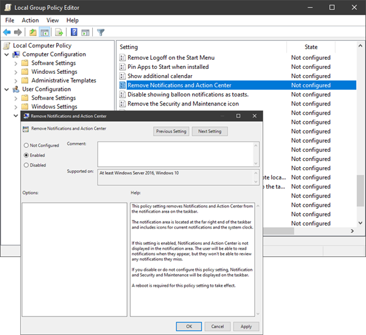Click the Export List toolbar icon

(60, 32)
